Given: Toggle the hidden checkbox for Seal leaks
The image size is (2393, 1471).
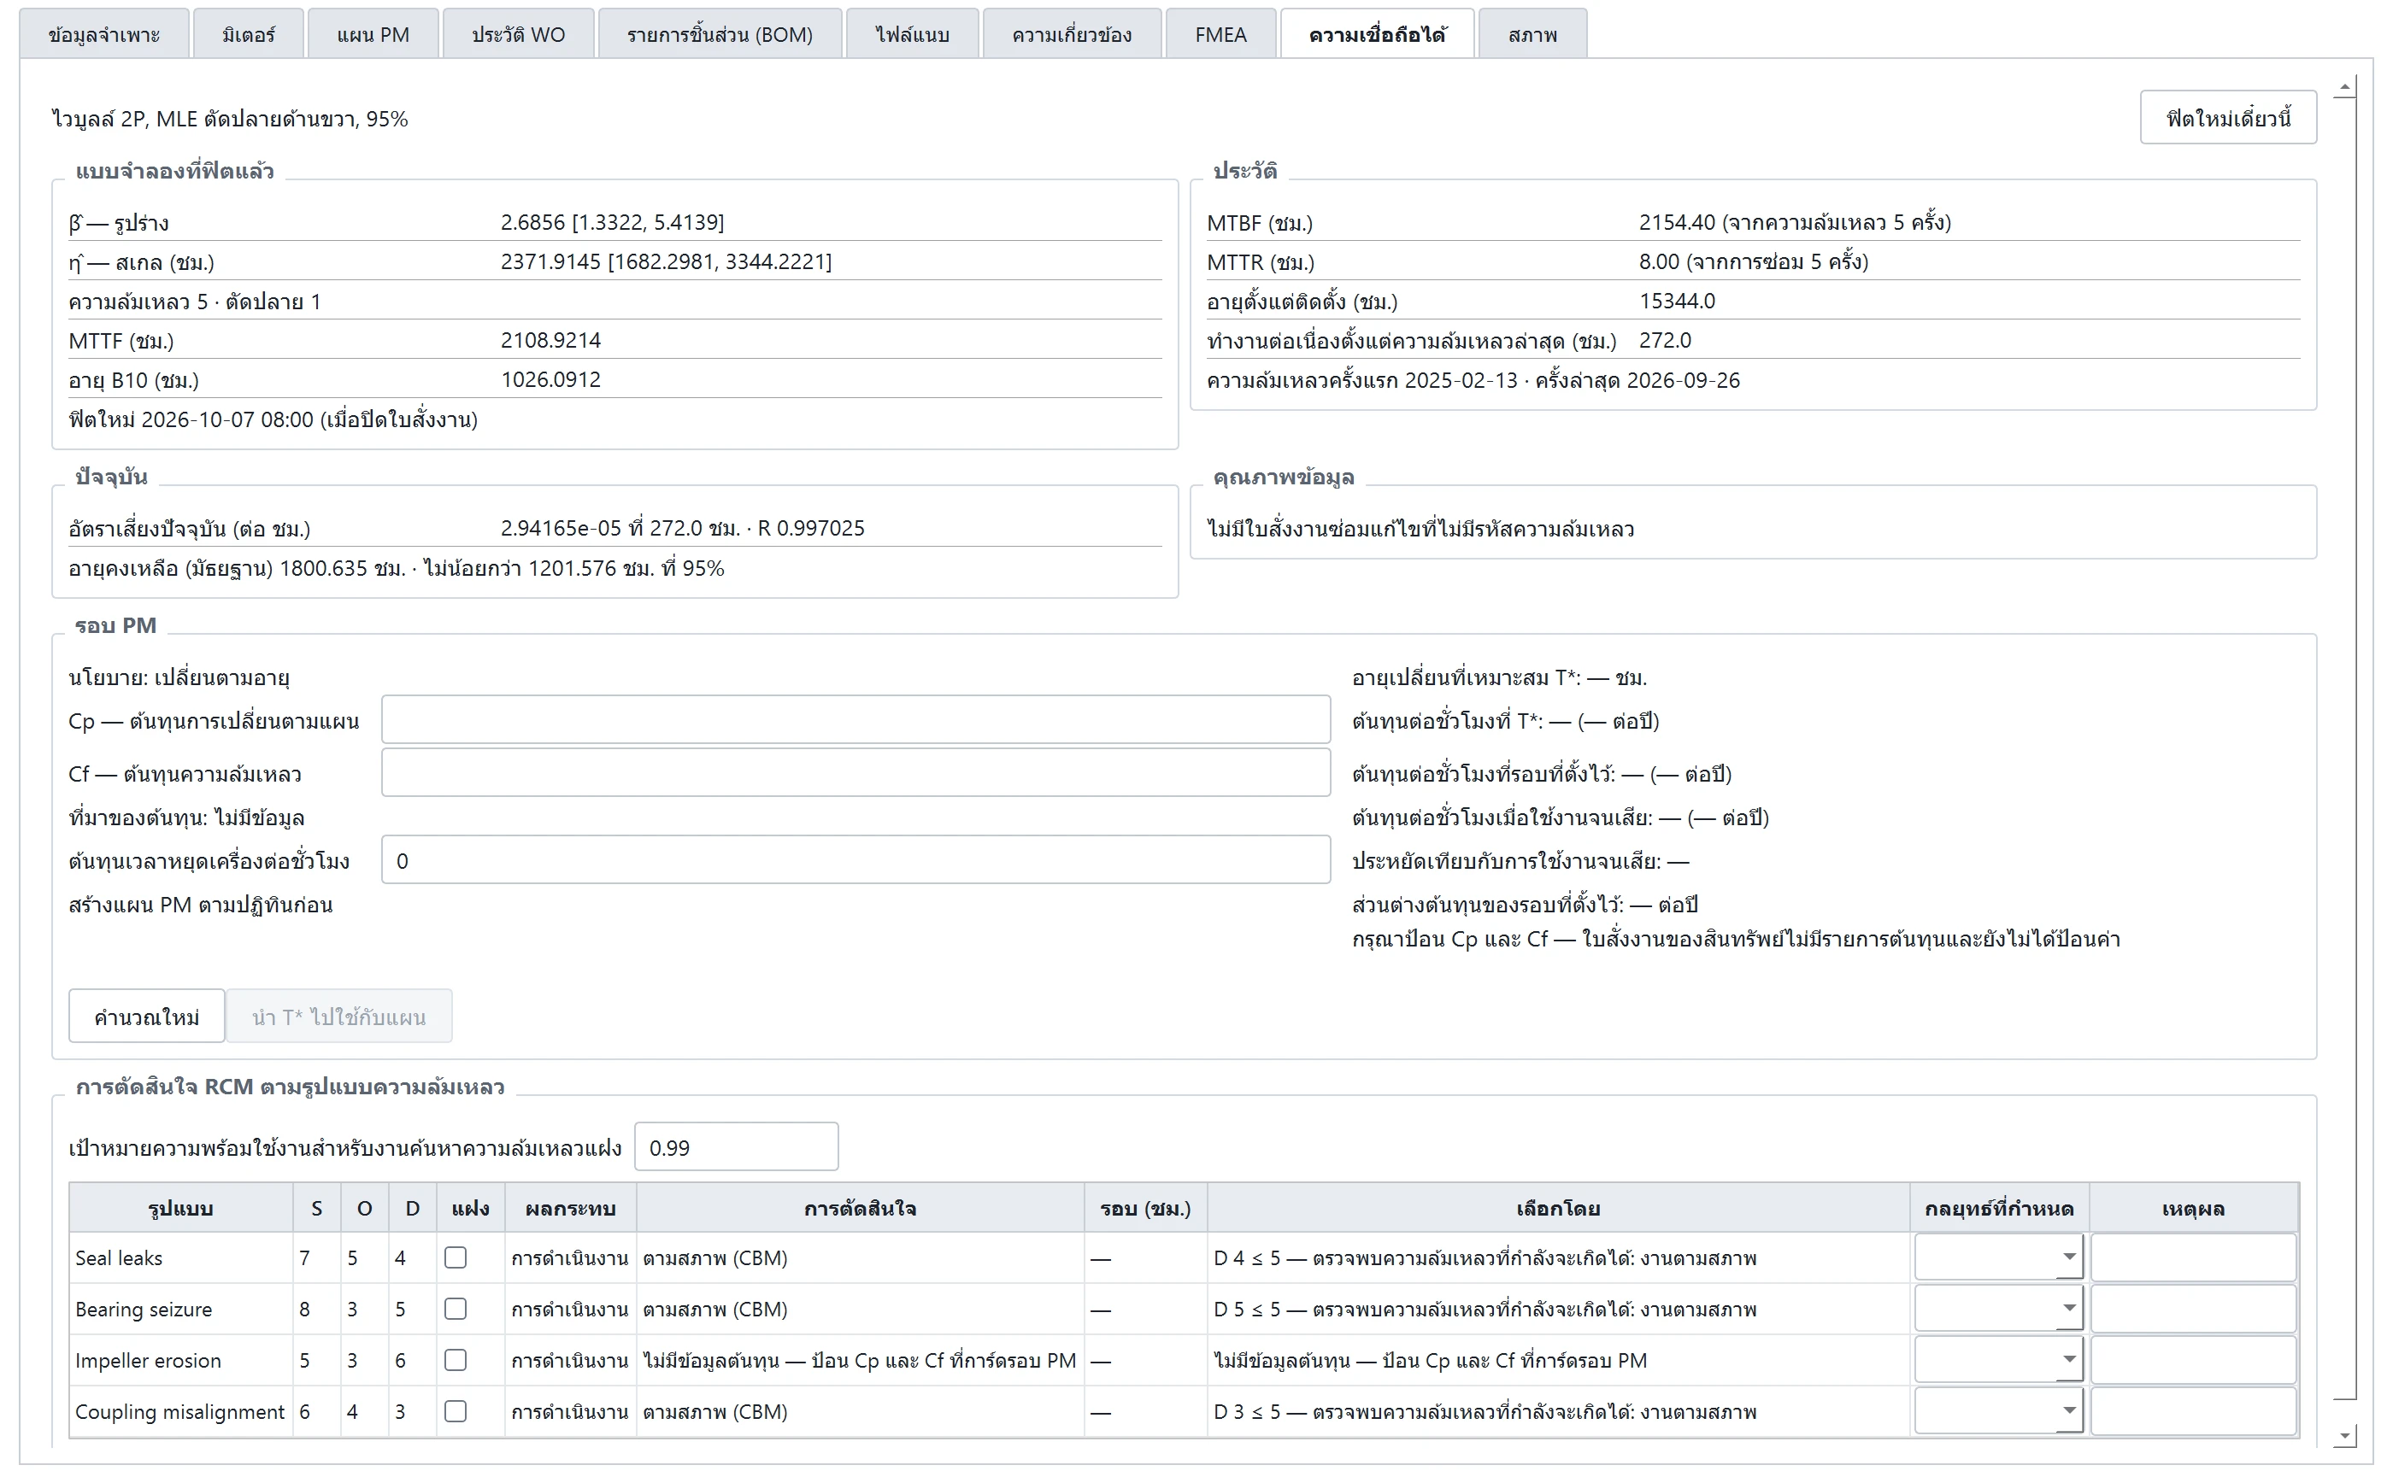Looking at the screenshot, I should 456,1257.
